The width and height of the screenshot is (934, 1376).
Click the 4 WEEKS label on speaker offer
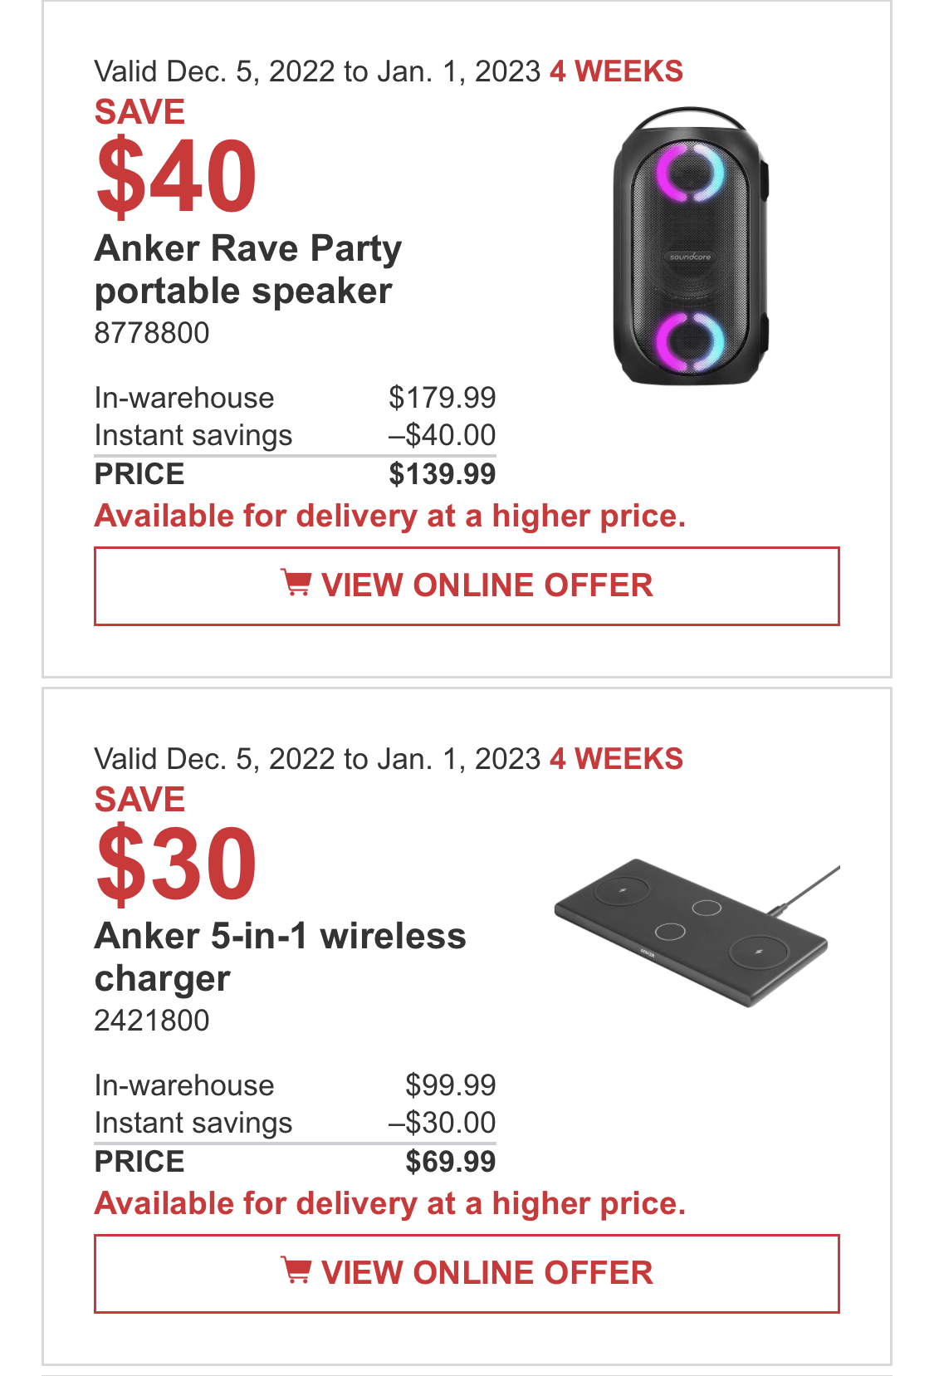pyautogui.click(x=616, y=71)
